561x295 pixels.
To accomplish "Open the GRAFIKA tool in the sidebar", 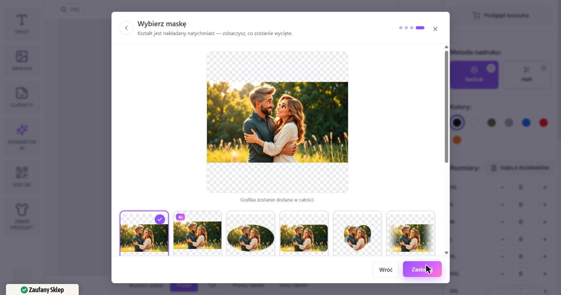I will point(22,60).
